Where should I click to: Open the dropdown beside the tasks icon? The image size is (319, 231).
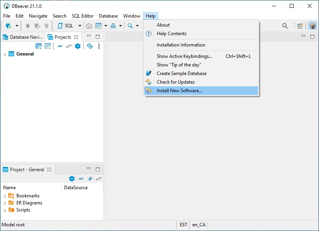120,26
